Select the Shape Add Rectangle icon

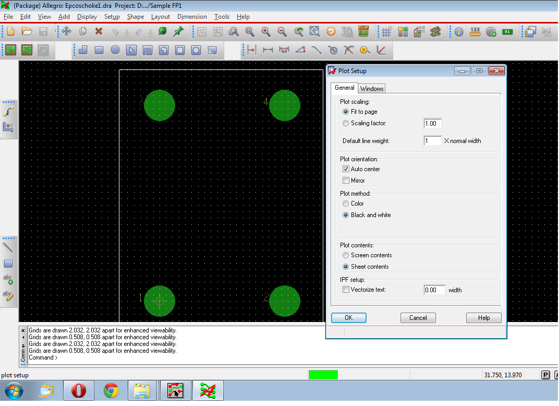pyautogui.click(x=99, y=50)
